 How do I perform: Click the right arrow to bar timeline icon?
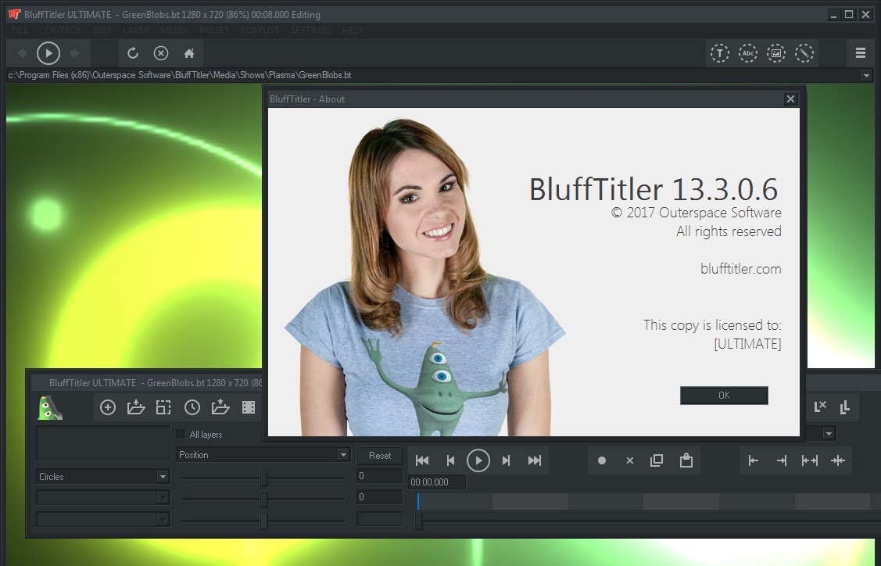click(x=782, y=461)
